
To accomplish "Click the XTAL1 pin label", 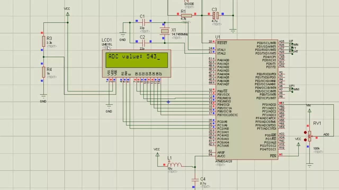I will [x=221, y=50].
